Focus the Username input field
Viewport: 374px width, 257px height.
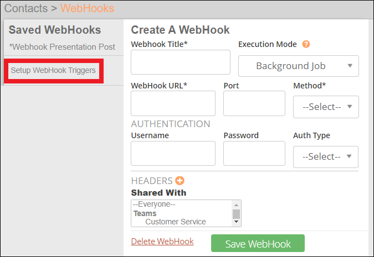[173, 153]
